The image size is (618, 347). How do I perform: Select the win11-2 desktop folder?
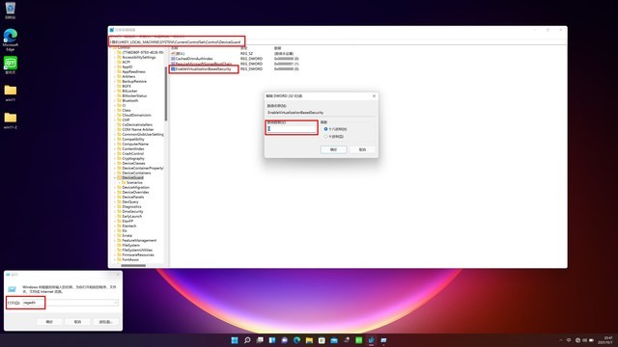tap(11, 120)
